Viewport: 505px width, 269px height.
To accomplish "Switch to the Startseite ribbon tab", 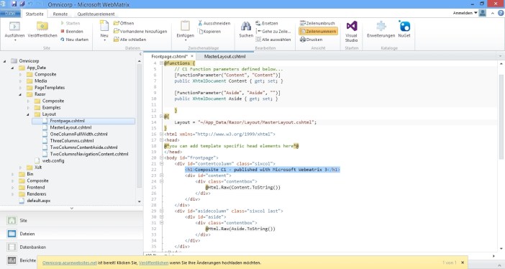I will point(35,14).
